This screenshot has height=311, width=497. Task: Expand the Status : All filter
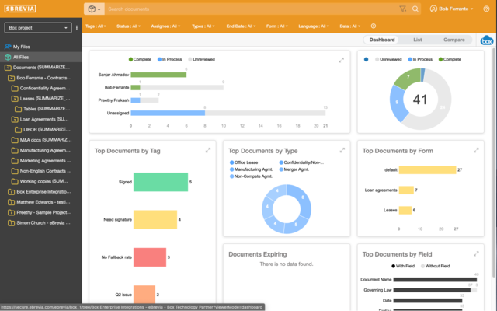click(x=128, y=26)
